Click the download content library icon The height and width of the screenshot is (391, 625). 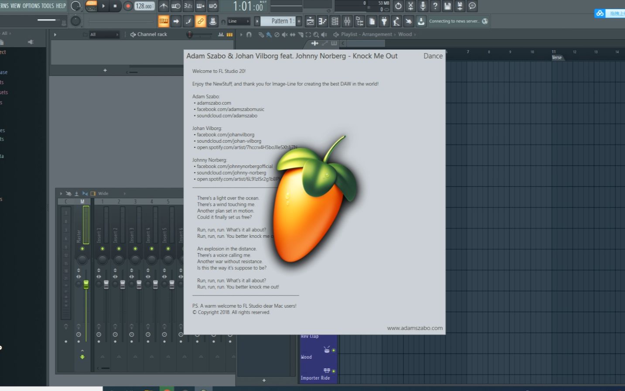[x=421, y=21]
